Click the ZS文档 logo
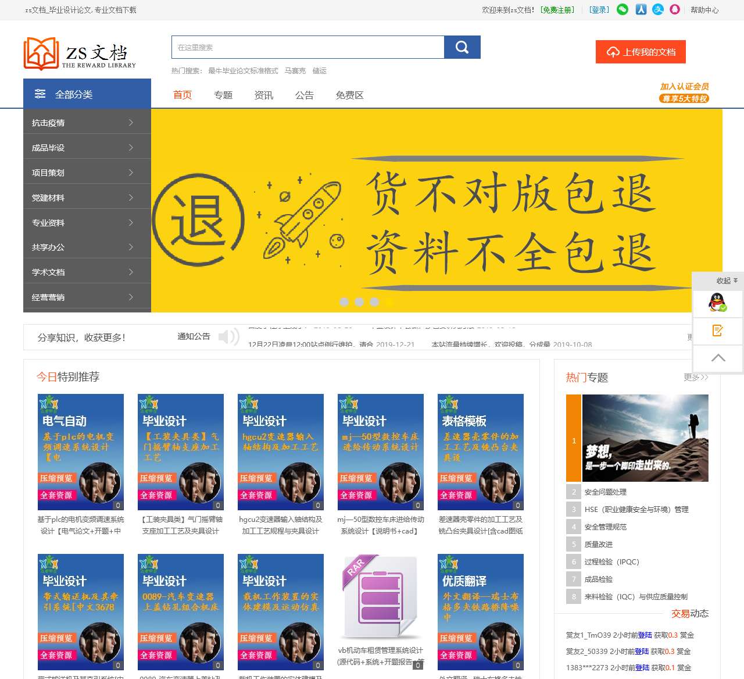The height and width of the screenshot is (679, 744). (x=80, y=54)
